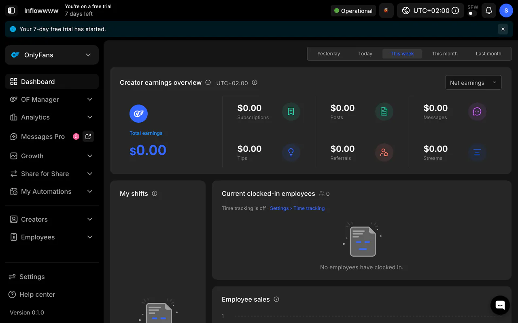Expand the Growth menu
The width and height of the screenshot is (518, 323).
52,156
